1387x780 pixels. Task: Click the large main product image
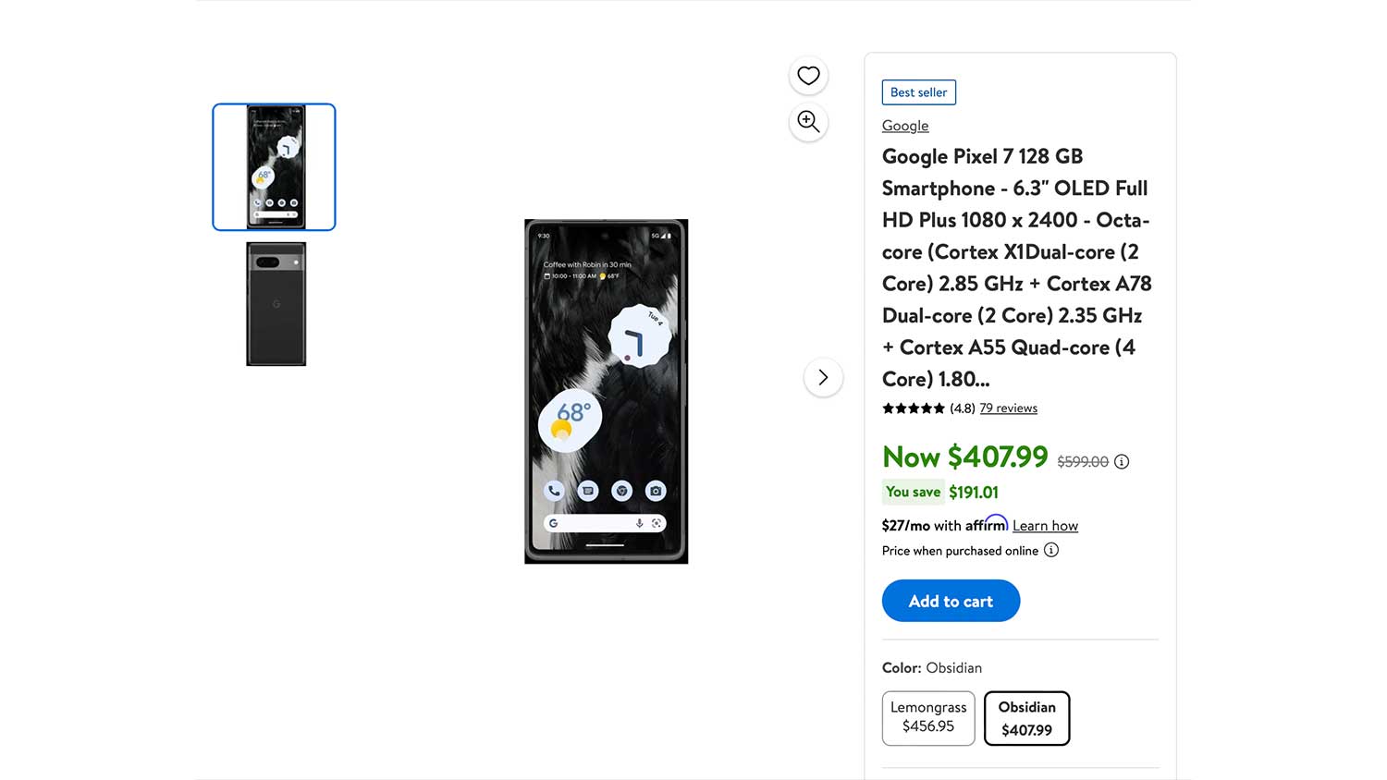[606, 391]
